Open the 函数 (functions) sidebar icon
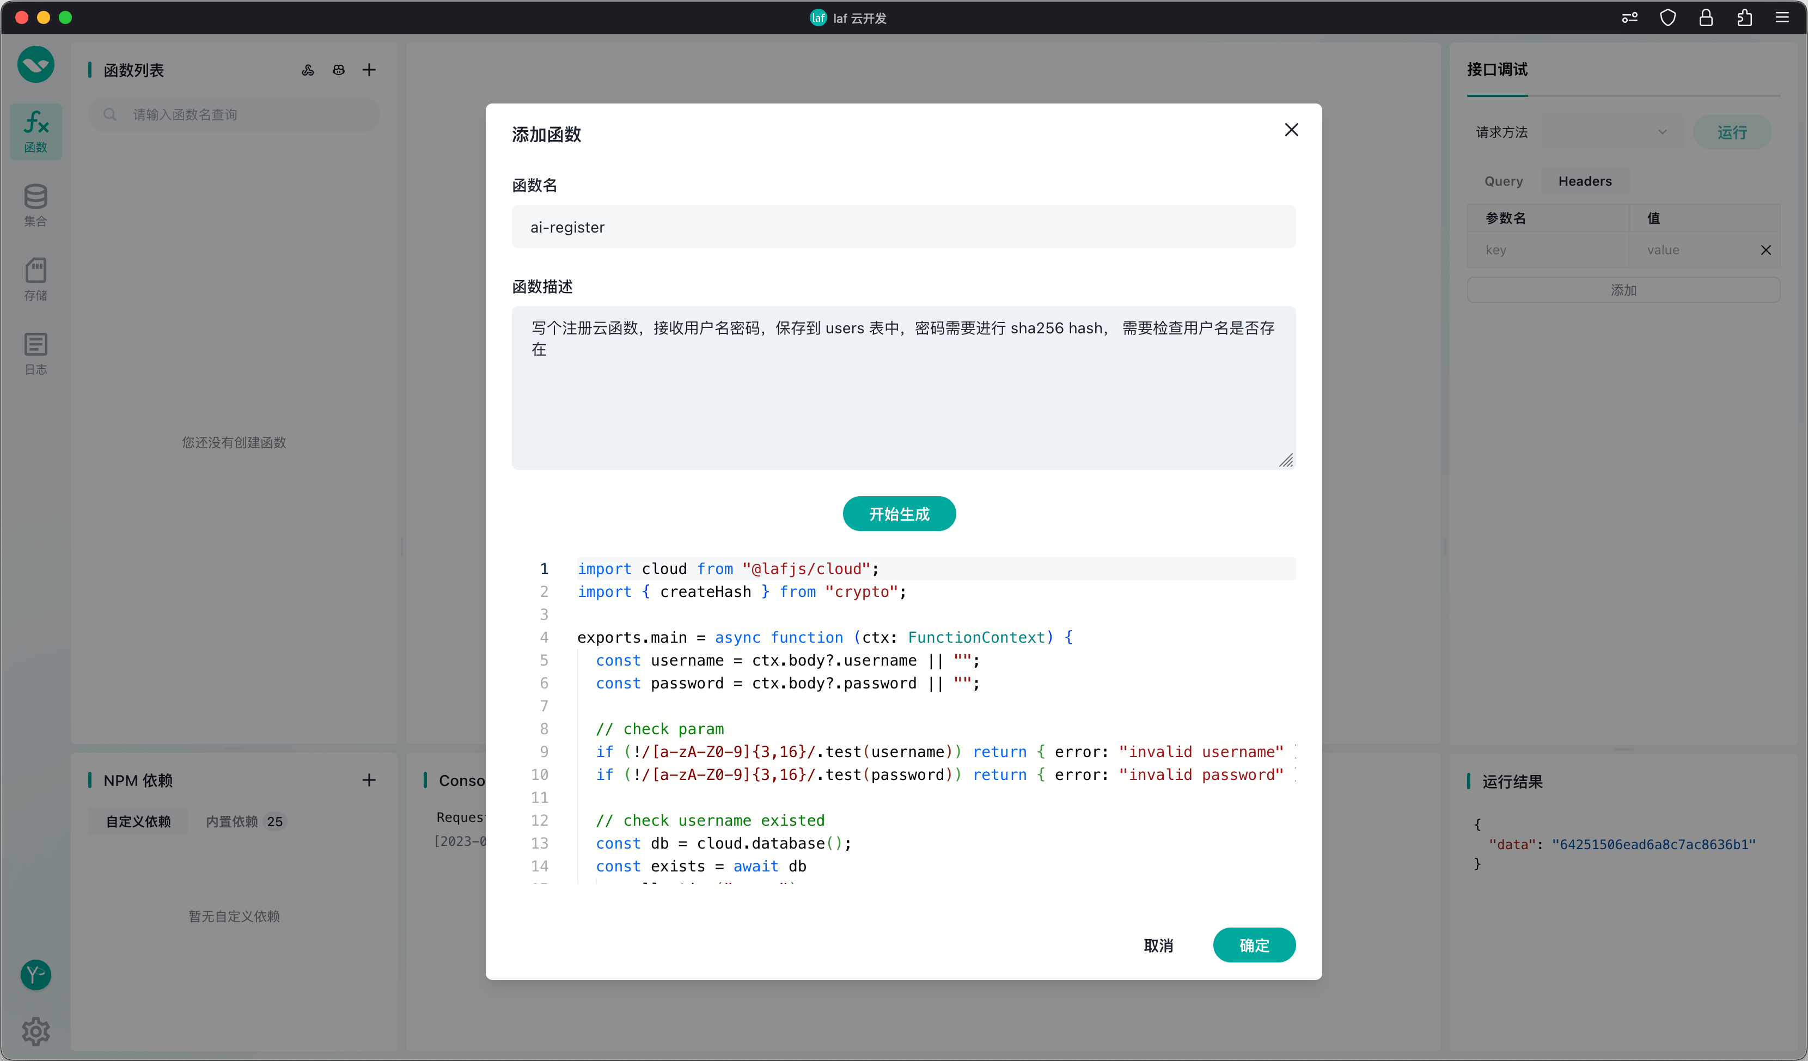Image resolution: width=1808 pixels, height=1061 pixels. [36, 131]
